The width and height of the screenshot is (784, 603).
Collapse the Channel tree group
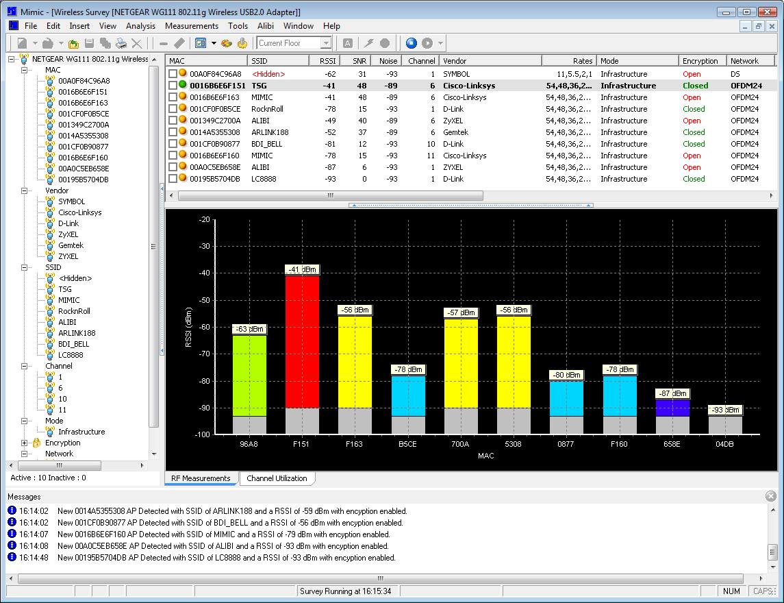[x=24, y=366]
